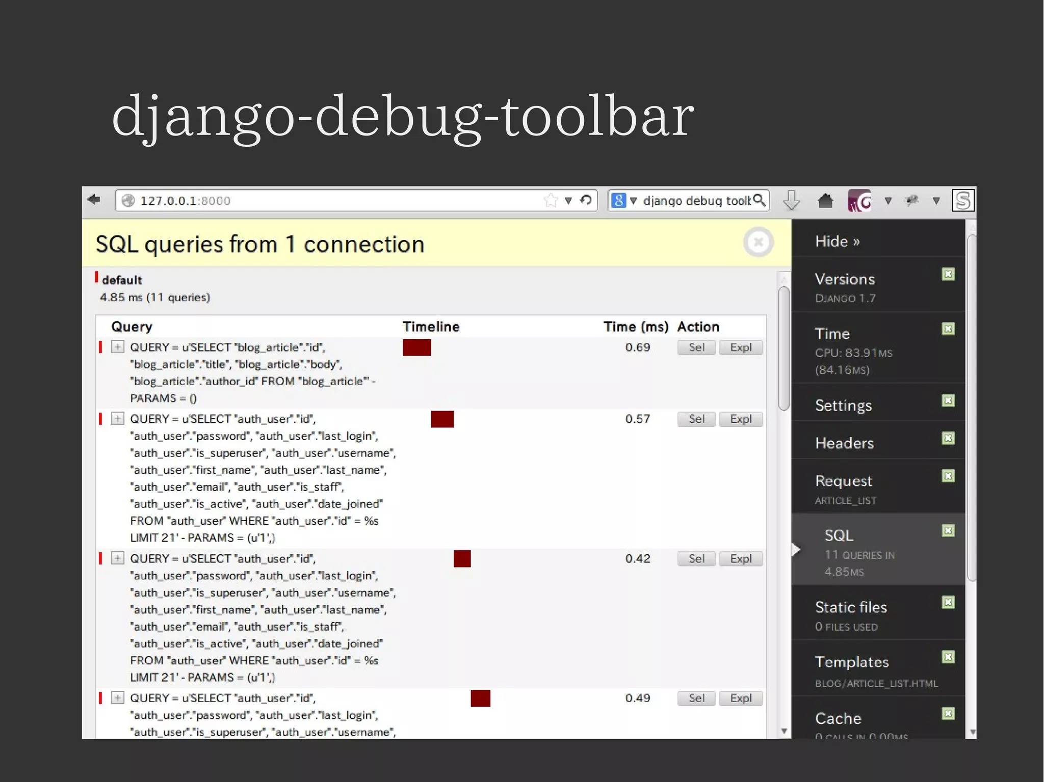Click the 'default' database label
This screenshot has height=782, width=1044.
[x=122, y=280]
